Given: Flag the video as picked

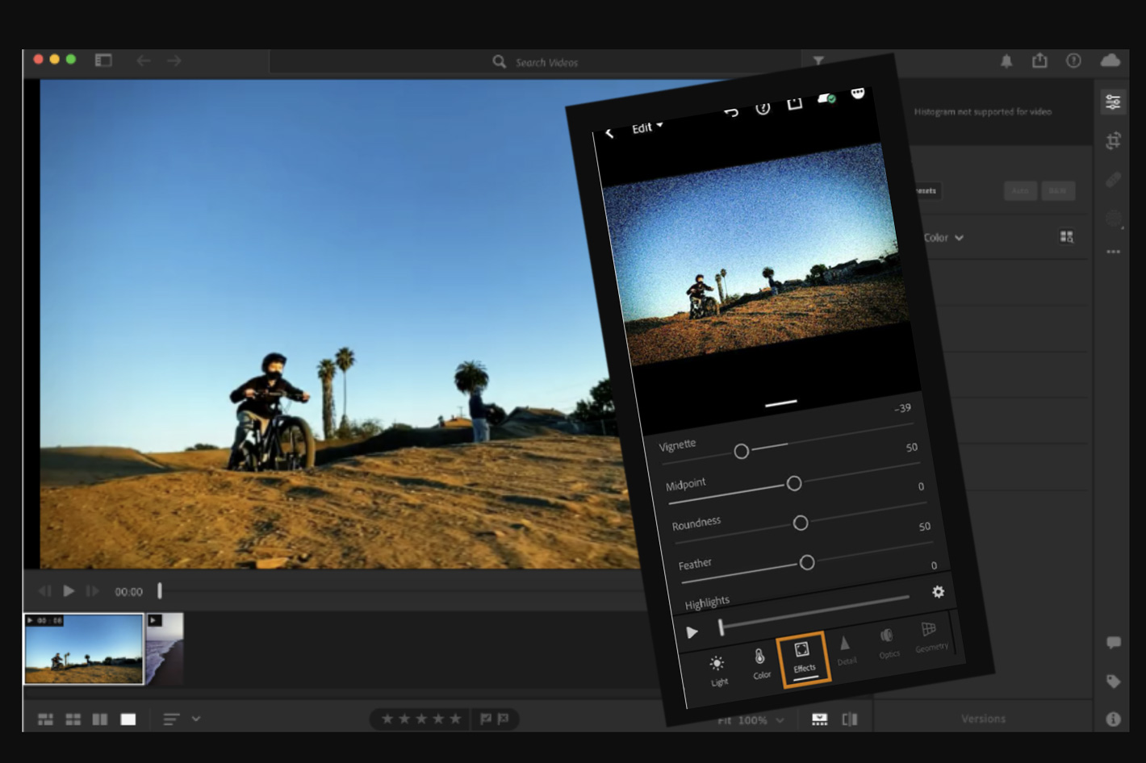Looking at the screenshot, I should [486, 719].
